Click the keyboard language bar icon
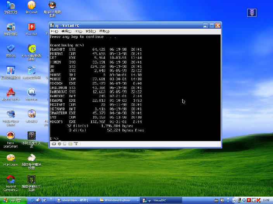Viewport: 273px width, 204px height. (216, 201)
